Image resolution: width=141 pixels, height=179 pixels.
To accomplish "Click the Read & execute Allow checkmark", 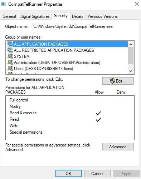I will 98,113.
